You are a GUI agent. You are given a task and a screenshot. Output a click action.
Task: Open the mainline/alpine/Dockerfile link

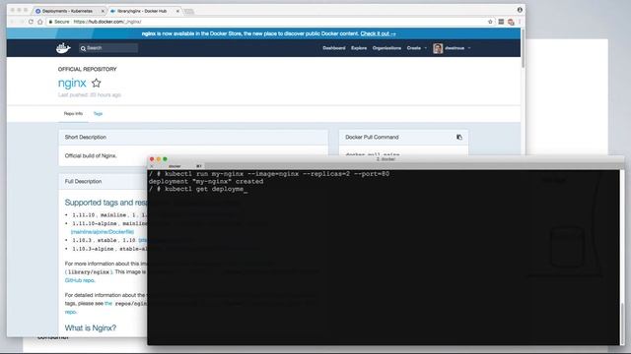(103, 232)
